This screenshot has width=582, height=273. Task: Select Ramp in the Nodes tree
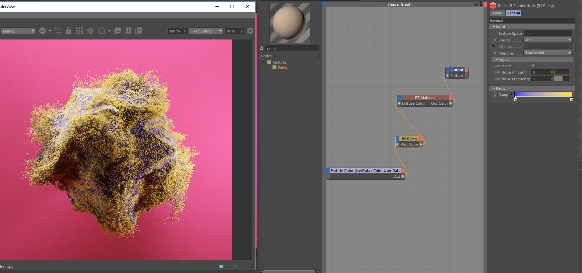pos(282,67)
